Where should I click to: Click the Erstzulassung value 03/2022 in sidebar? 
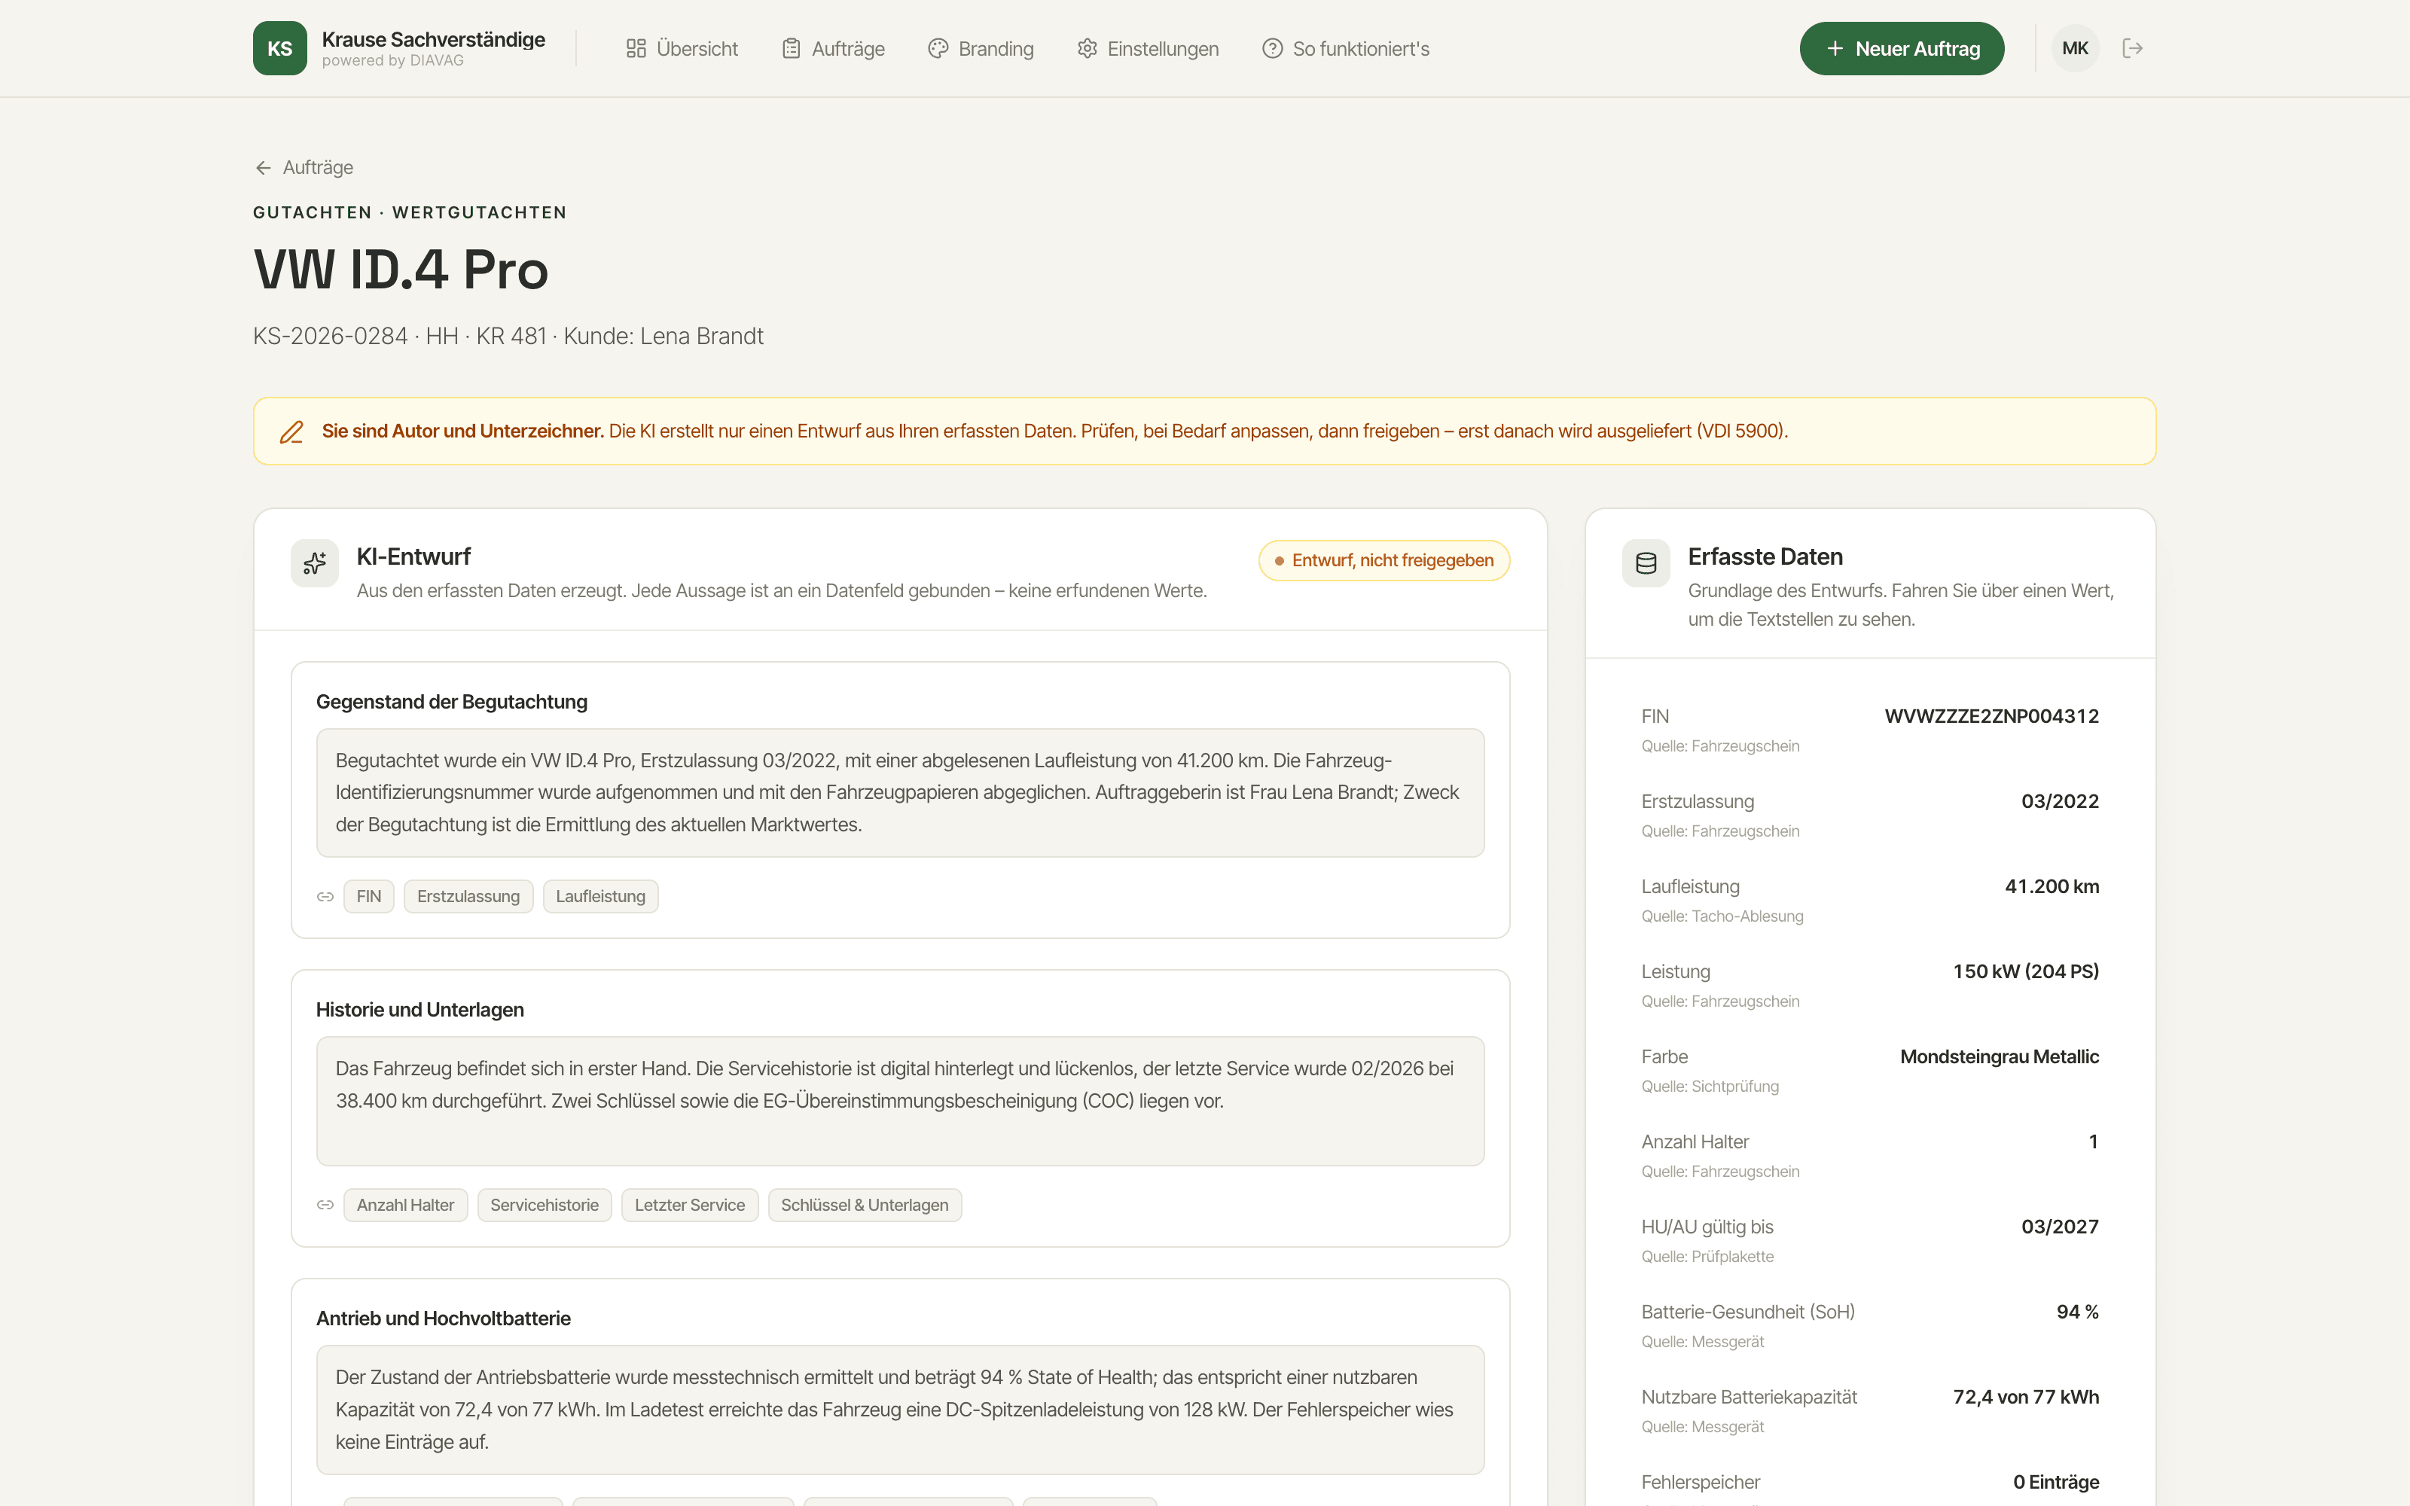point(2060,802)
